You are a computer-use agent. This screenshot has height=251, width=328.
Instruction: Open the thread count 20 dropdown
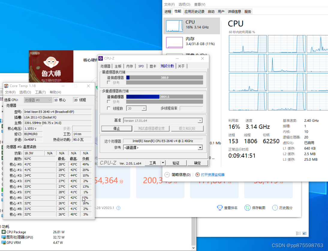tap(144, 108)
